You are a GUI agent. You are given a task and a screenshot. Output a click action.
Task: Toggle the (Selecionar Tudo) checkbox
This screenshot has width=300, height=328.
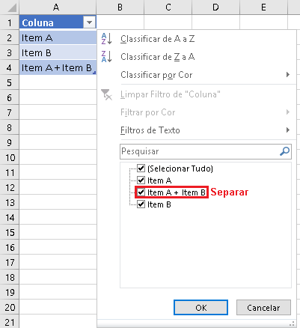click(x=141, y=168)
